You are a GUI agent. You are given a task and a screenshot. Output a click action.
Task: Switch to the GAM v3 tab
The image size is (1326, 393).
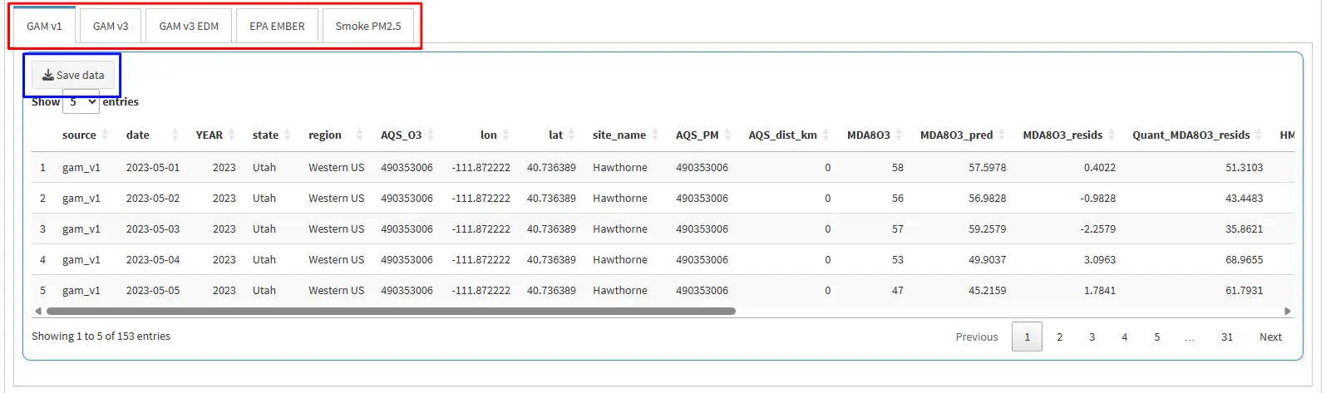click(x=111, y=26)
